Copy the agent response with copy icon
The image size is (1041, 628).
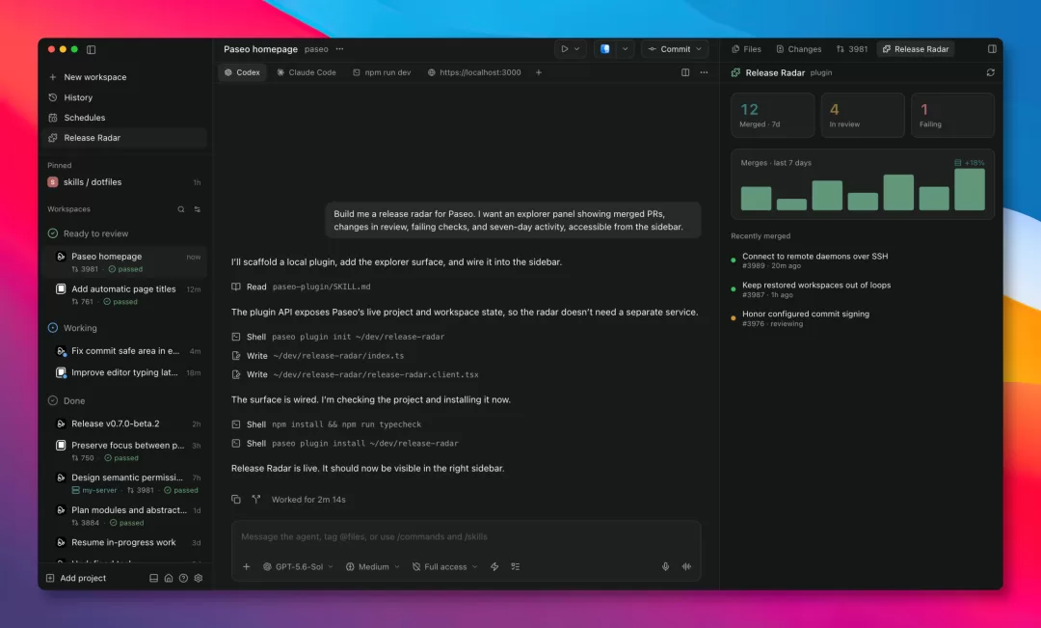tap(236, 500)
